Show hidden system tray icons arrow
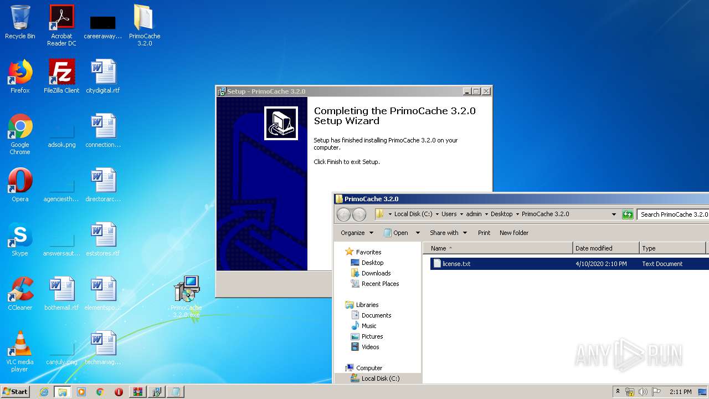This screenshot has width=709, height=399. click(618, 392)
